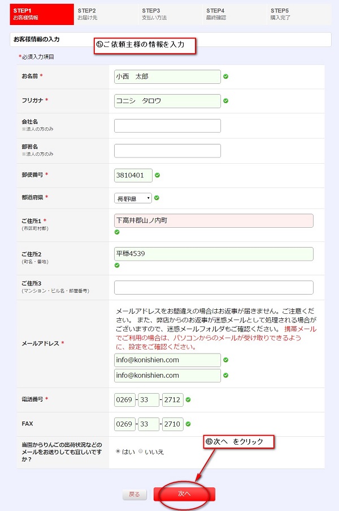339x511 pixels.
Task: Select the いいえ radio button
Action: click(141, 452)
